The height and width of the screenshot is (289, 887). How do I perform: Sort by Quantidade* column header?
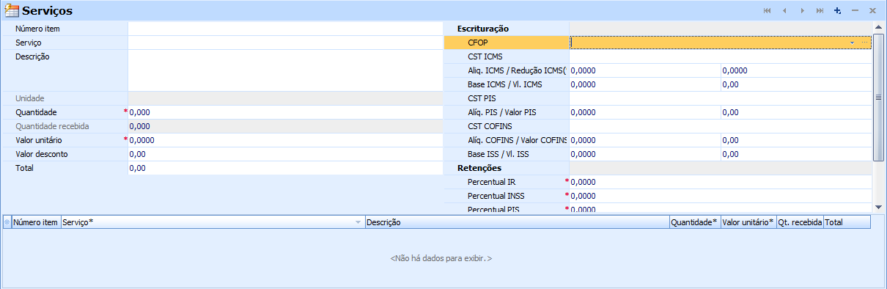[694, 222]
